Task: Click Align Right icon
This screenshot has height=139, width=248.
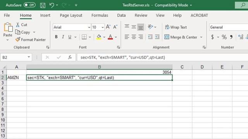Action: tap(141, 37)
